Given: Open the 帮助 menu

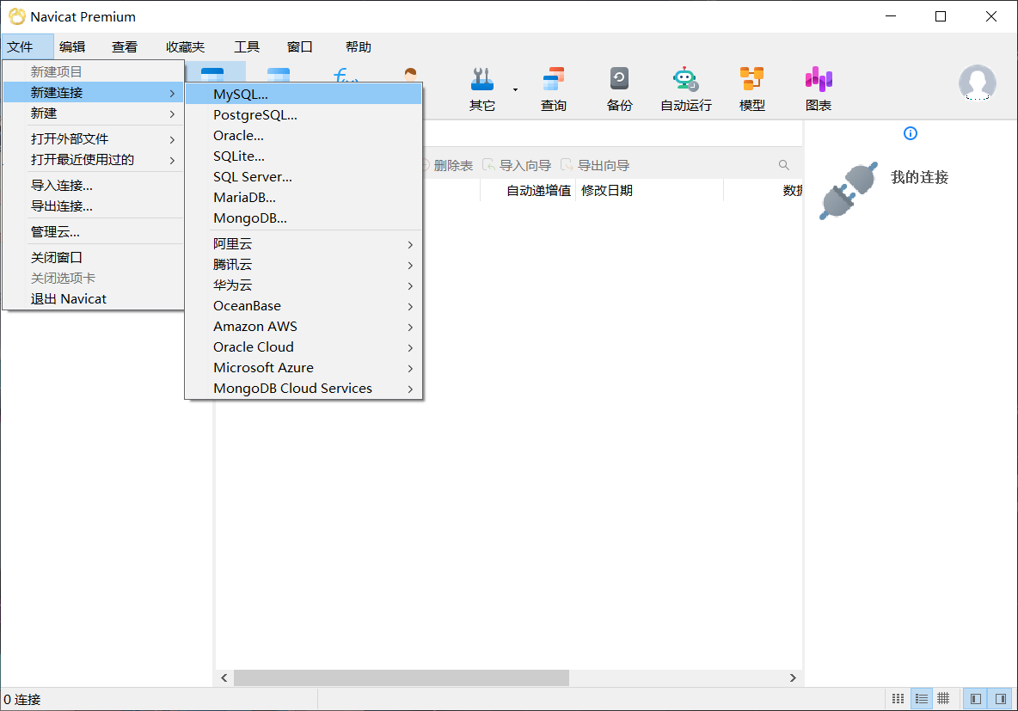Looking at the screenshot, I should pos(358,46).
